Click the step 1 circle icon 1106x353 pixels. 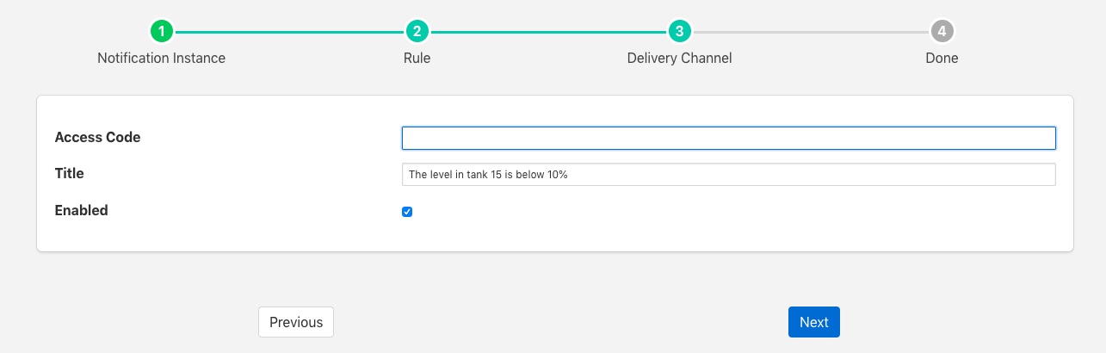162,32
